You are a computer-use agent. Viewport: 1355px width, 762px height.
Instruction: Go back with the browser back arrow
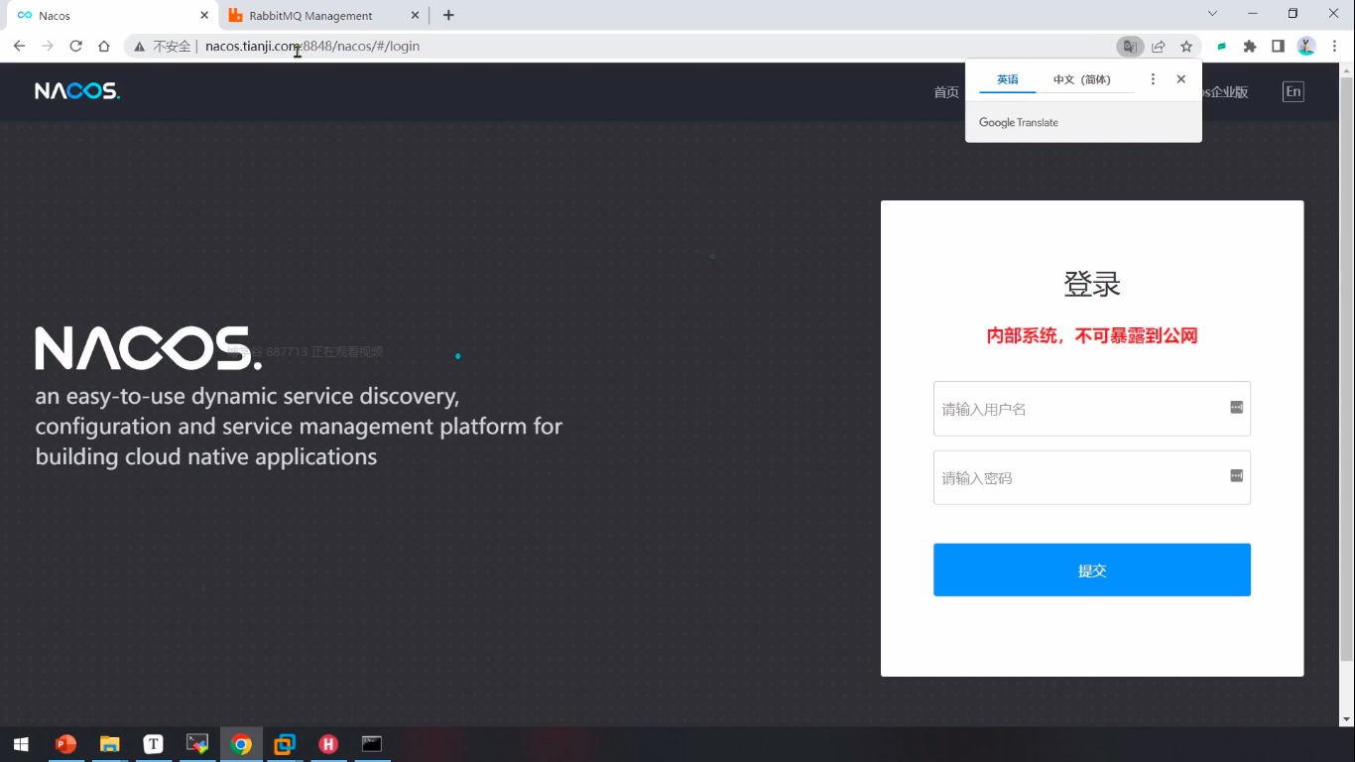pyautogui.click(x=19, y=46)
